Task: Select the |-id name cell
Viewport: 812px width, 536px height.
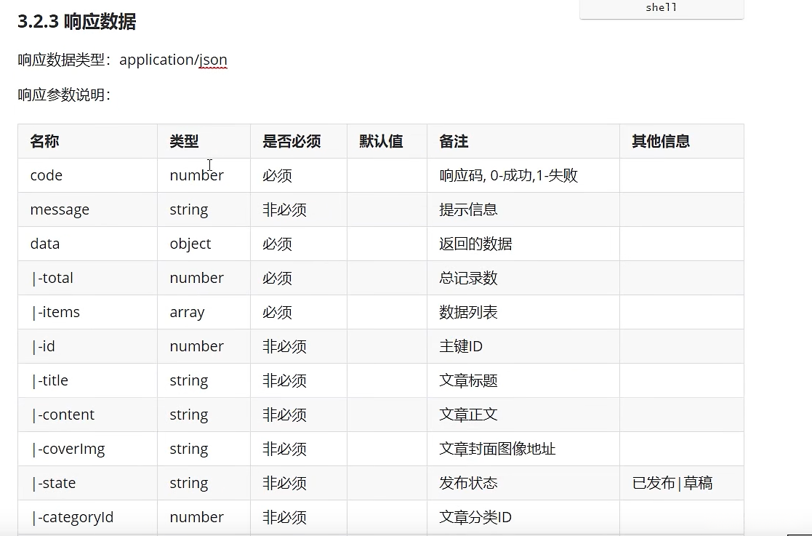Action: click(87, 346)
